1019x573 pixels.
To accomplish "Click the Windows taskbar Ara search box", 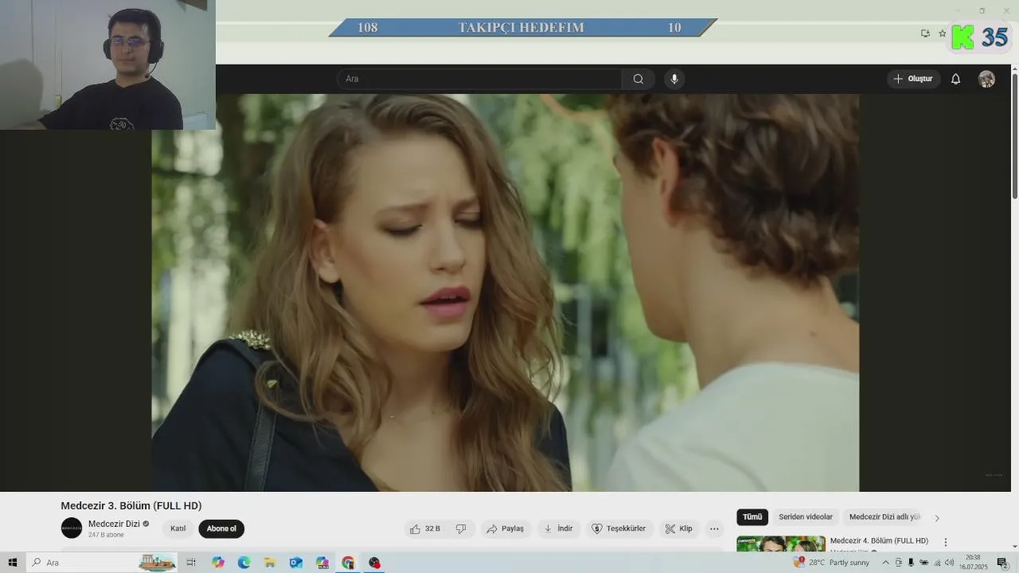I will tap(102, 563).
